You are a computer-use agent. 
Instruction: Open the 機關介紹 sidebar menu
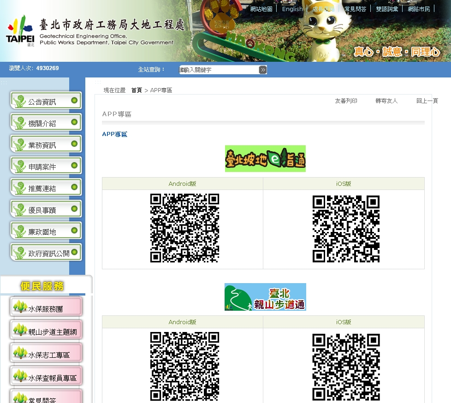point(46,122)
